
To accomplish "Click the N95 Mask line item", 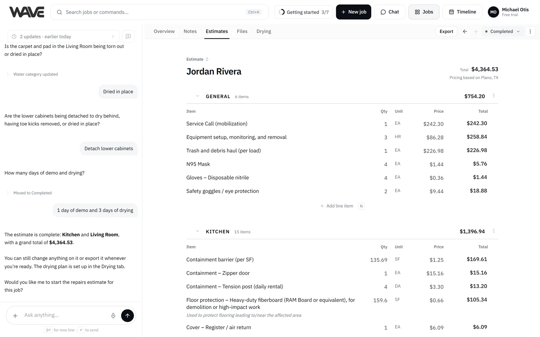I will [198, 164].
